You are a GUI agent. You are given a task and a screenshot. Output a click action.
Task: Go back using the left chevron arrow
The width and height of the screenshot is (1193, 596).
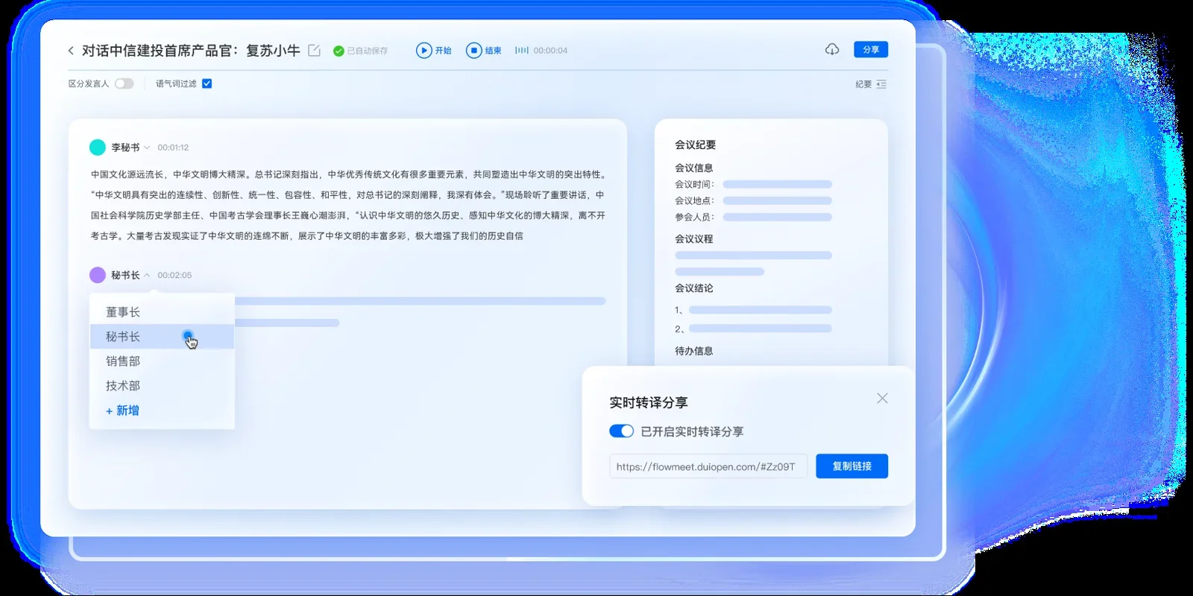(x=71, y=51)
